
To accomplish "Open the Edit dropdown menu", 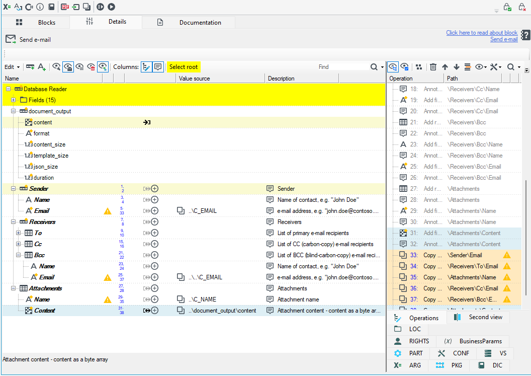I will pos(12,67).
